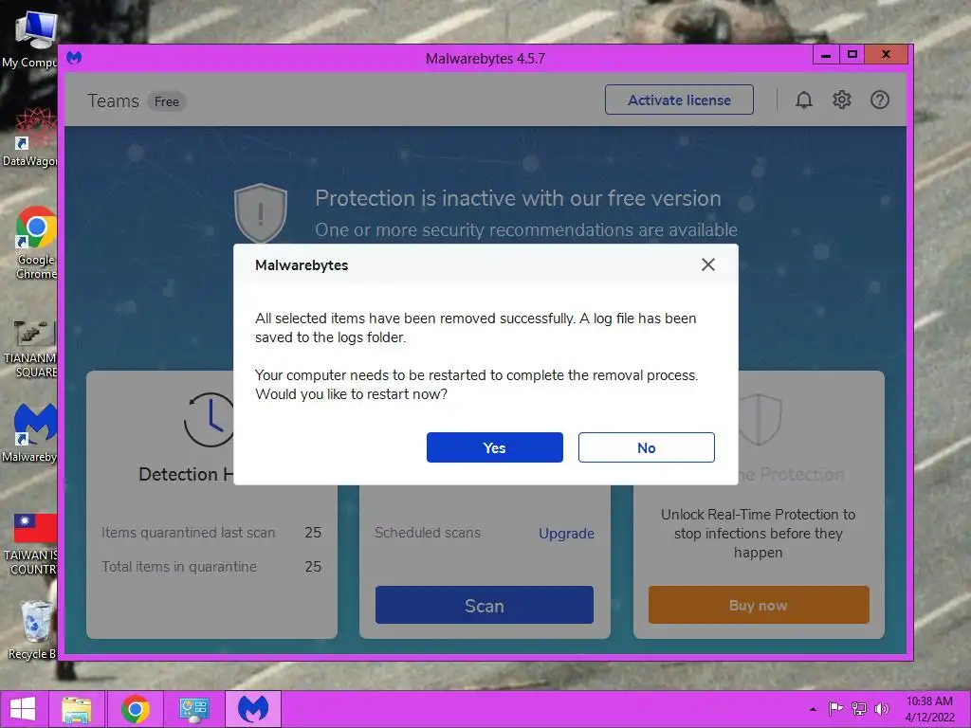Image resolution: width=971 pixels, height=728 pixels.
Task: Click 'Teams' product name text
Action: pyautogui.click(x=114, y=100)
